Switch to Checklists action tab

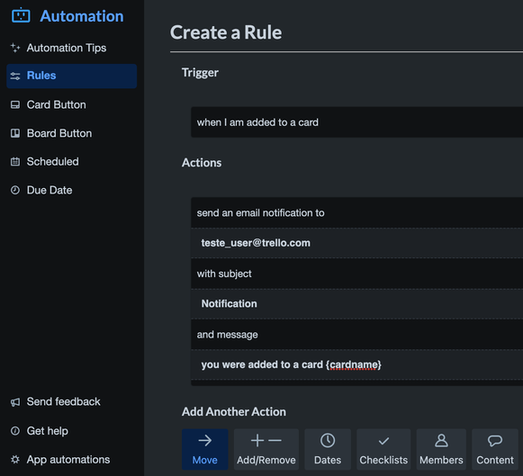[x=383, y=449]
